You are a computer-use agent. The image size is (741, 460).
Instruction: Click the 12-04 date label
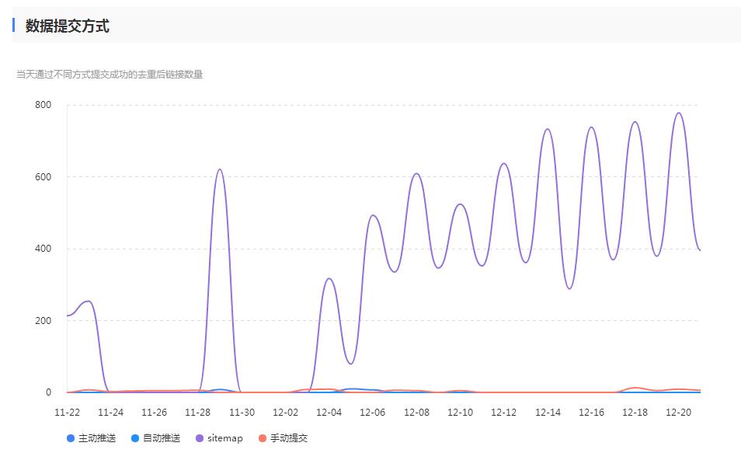[x=329, y=413]
